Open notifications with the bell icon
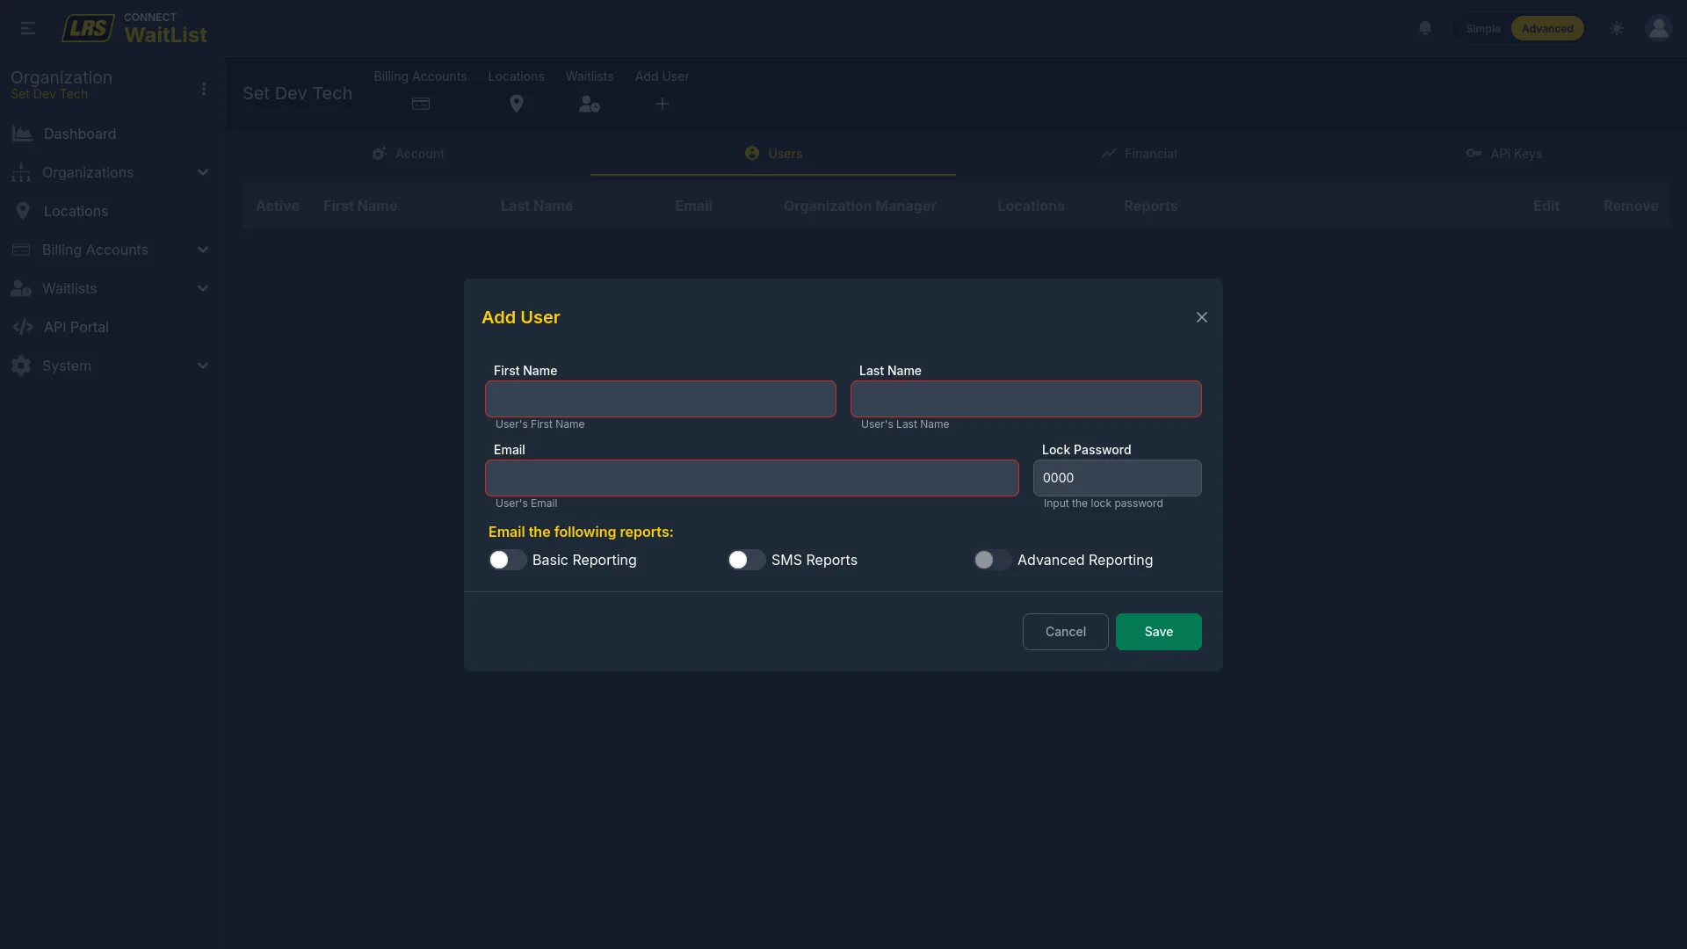1687x949 pixels. pyautogui.click(x=1425, y=28)
